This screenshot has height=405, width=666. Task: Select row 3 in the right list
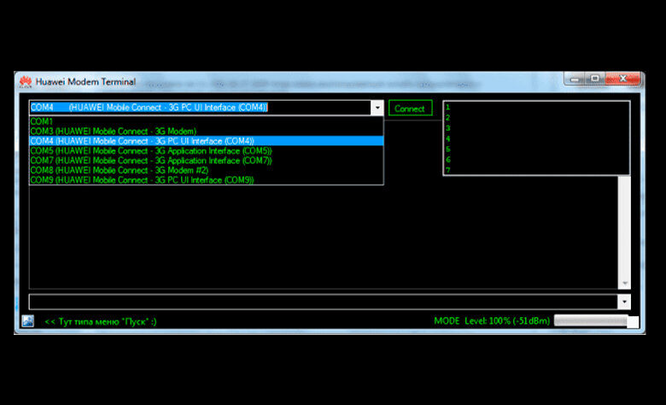click(x=536, y=128)
